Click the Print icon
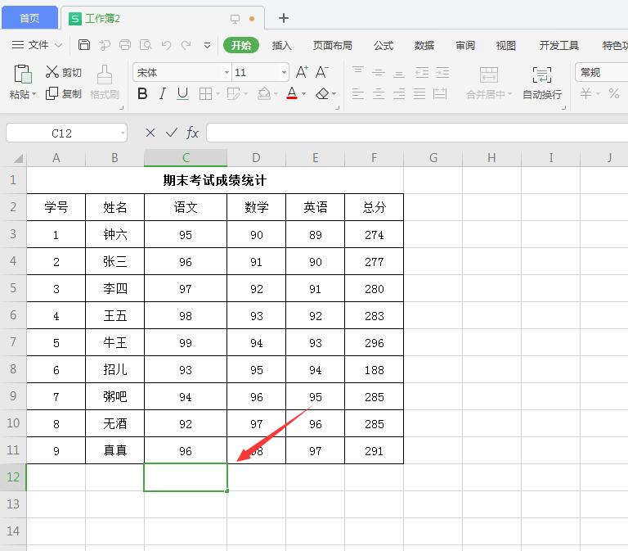This screenshot has width=628, height=551. 125,45
